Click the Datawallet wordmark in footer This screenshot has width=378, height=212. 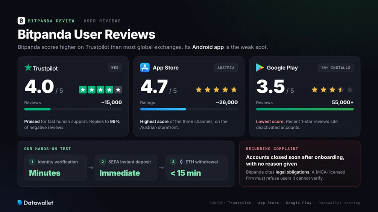pos(38,203)
